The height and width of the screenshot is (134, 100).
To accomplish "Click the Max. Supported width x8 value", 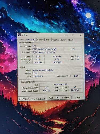I will pos(75,87).
